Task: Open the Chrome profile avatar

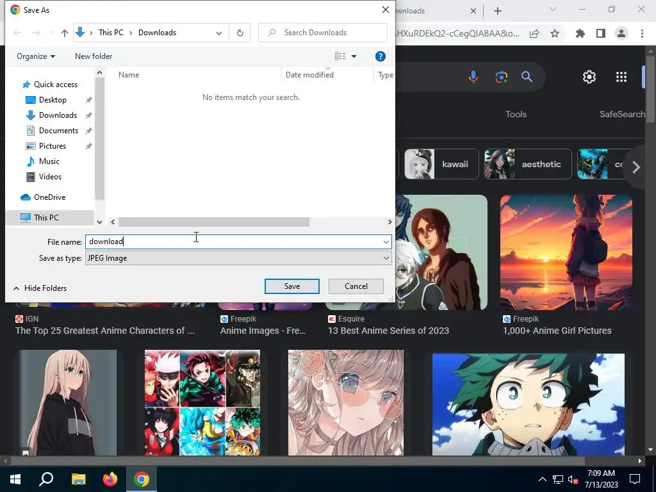Action: click(621, 33)
